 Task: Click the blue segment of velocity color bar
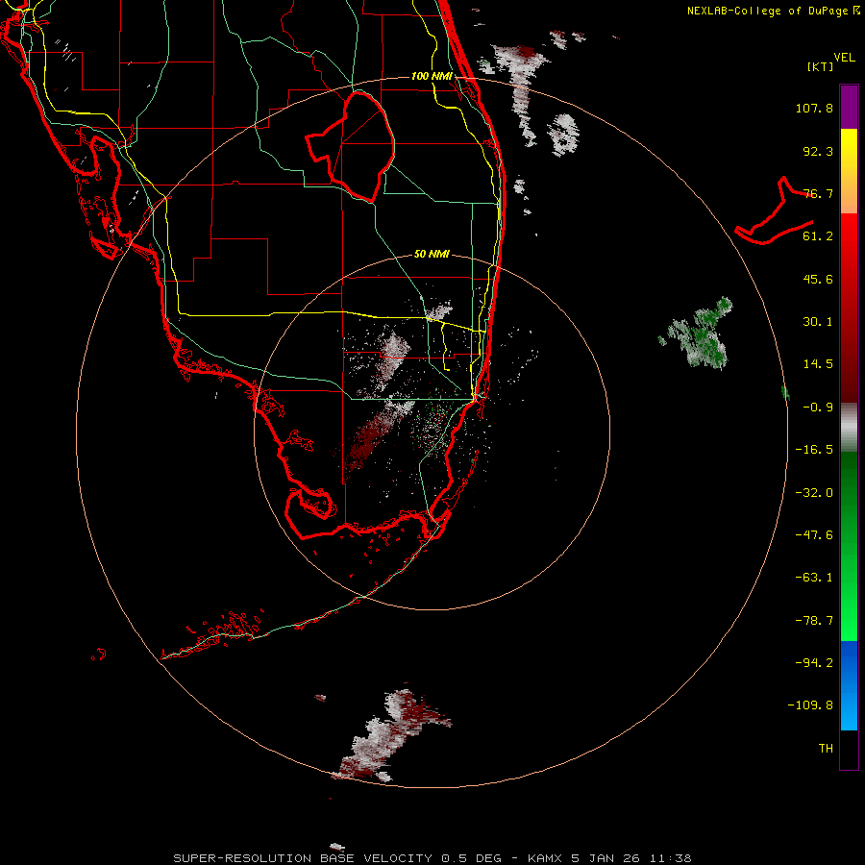849,685
